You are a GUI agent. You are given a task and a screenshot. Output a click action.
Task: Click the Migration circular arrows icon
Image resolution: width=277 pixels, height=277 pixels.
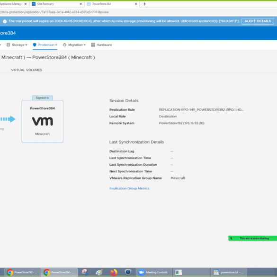[x=65, y=45]
